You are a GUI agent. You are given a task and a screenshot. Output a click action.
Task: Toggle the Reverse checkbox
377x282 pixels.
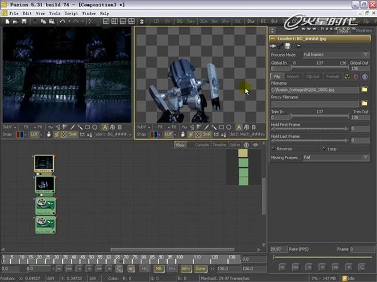pyautogui.click(x=273, y=149)
